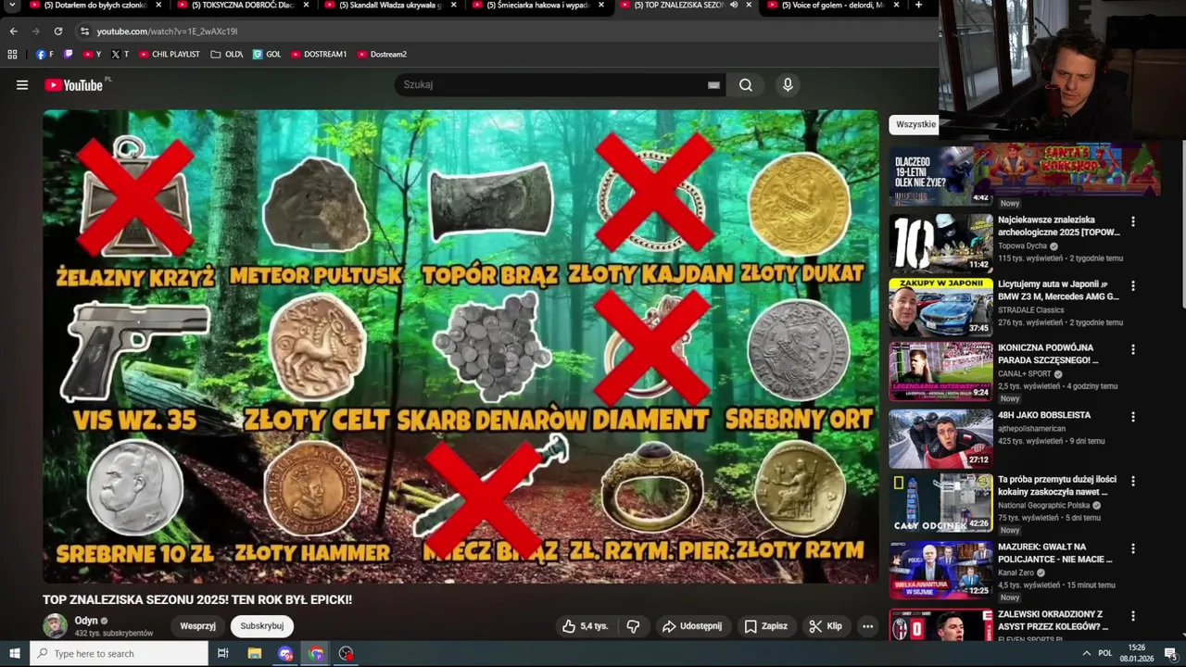Mute the TOP ZNALEZISKA tab audio icon
Image resolution: width=1186 pixels, height=667 pixels.
click(733, 6)
